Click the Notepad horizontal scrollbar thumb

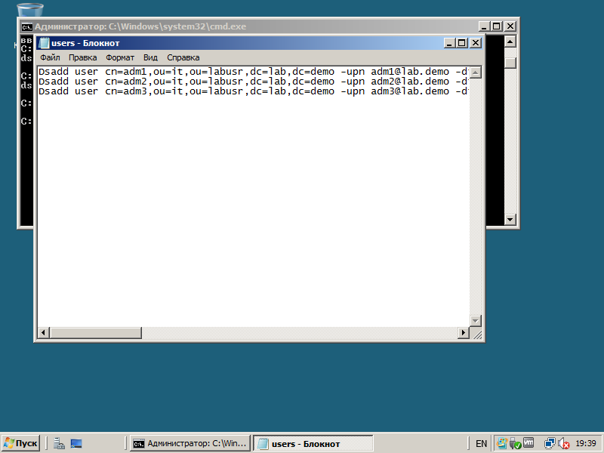[x=96, y=332]
